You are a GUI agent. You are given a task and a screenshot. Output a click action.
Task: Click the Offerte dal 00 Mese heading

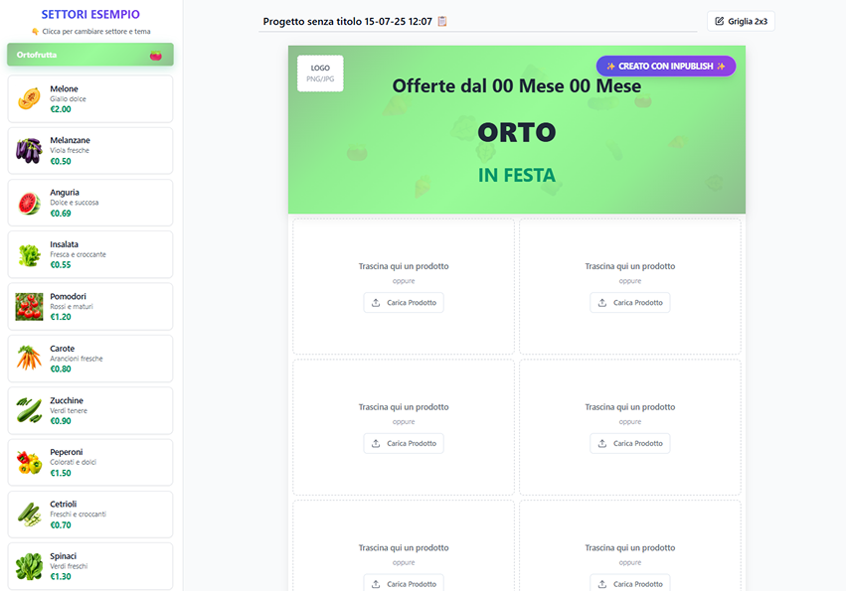[516, 86]
